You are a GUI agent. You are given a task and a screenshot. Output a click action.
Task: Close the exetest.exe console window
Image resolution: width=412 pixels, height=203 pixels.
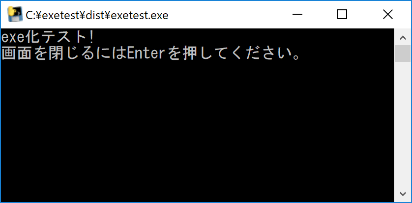tap(388, 15)
